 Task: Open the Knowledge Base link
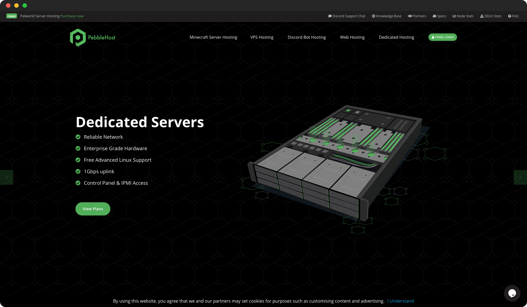386,16
